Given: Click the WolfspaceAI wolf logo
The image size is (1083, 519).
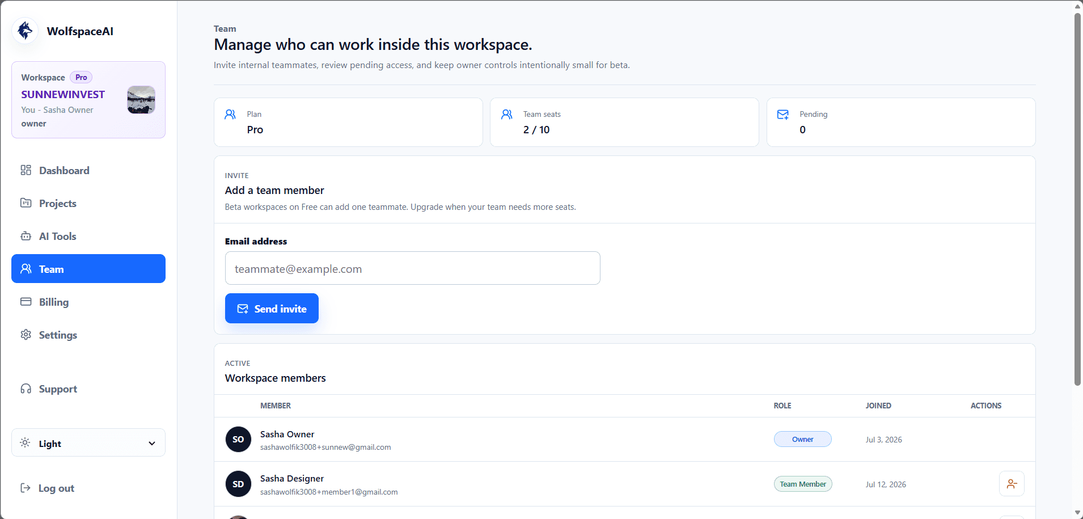Looking at the screenshot, I should click(x=25, y=31).
